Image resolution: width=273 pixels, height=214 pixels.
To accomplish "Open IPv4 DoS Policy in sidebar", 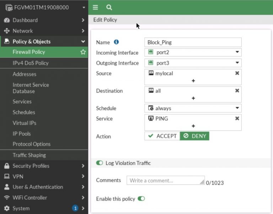I will click(x=31, y=63).
